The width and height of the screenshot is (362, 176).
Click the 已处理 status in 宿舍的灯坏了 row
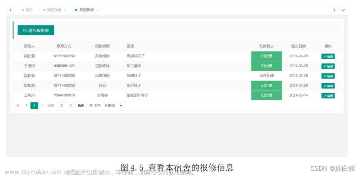pyautogui.click(x=266, y=95)
